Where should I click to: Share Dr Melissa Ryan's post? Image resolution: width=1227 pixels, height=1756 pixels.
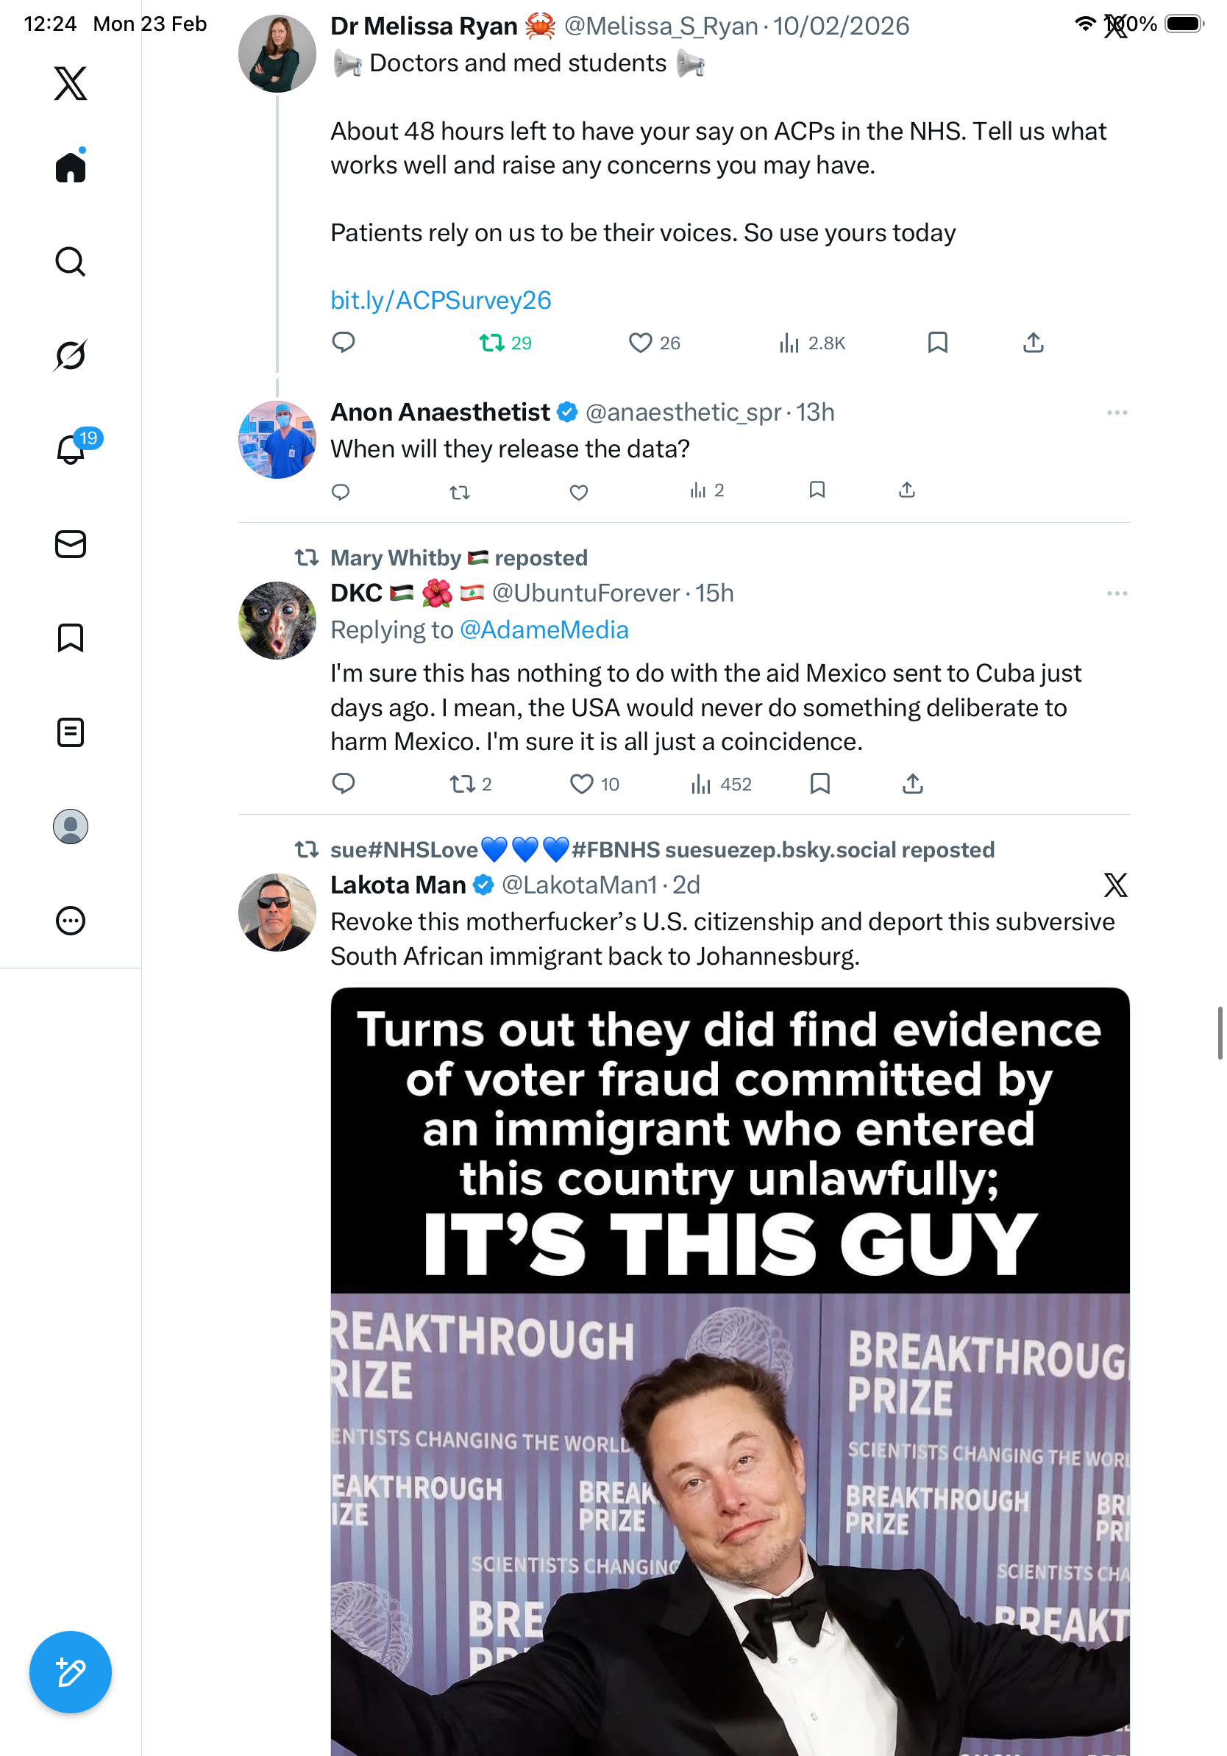click(x=1033, y=343)
